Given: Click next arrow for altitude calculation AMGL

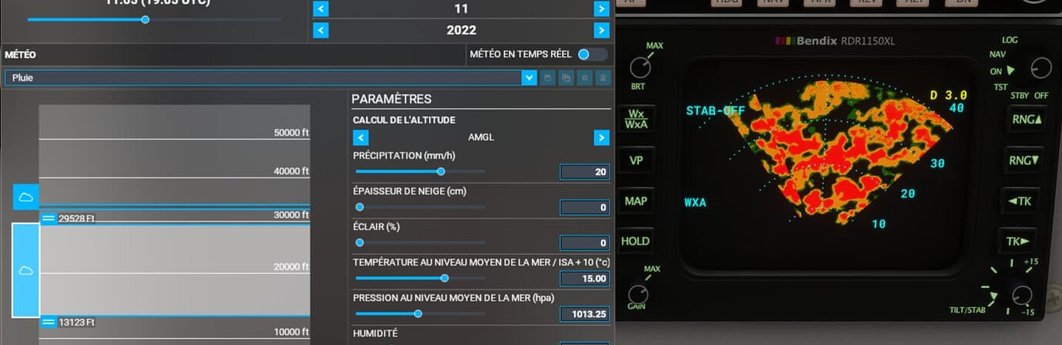Looking at the screenshot, I should (602, 138).
